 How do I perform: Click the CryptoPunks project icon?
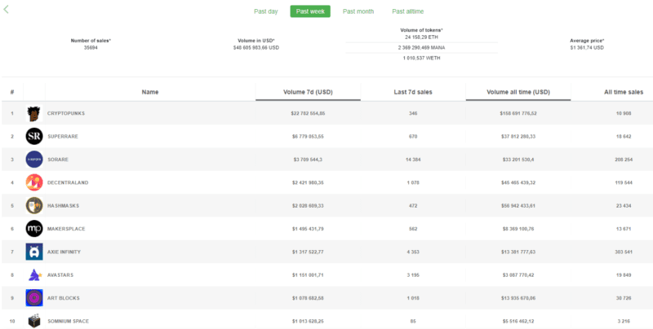[34, 113]
